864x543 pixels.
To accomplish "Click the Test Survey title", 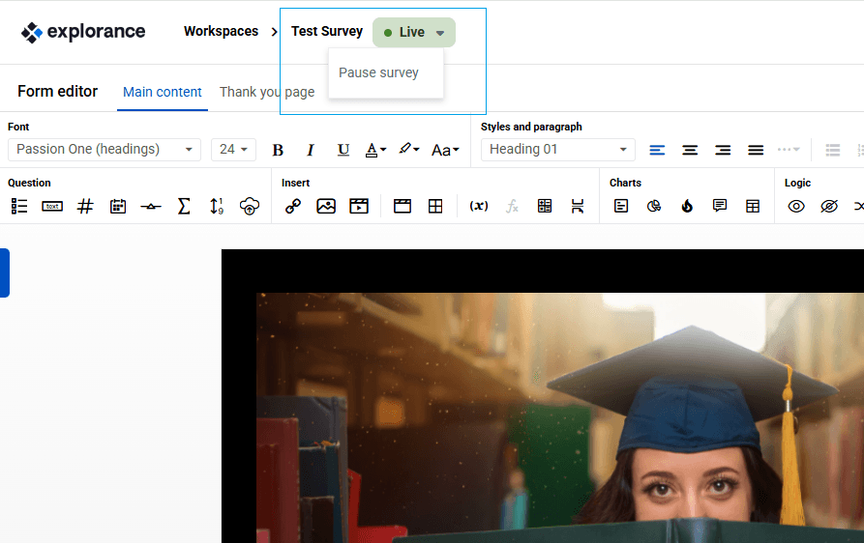I will [327, 31].
